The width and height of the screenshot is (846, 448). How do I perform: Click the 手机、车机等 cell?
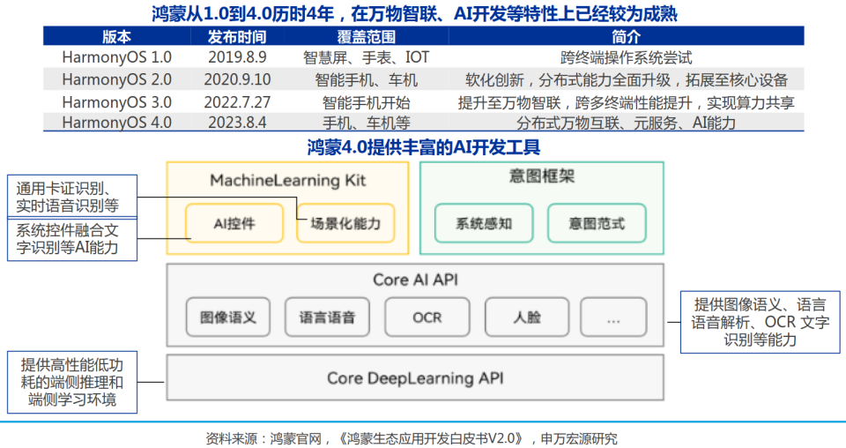tap(367, 123)
